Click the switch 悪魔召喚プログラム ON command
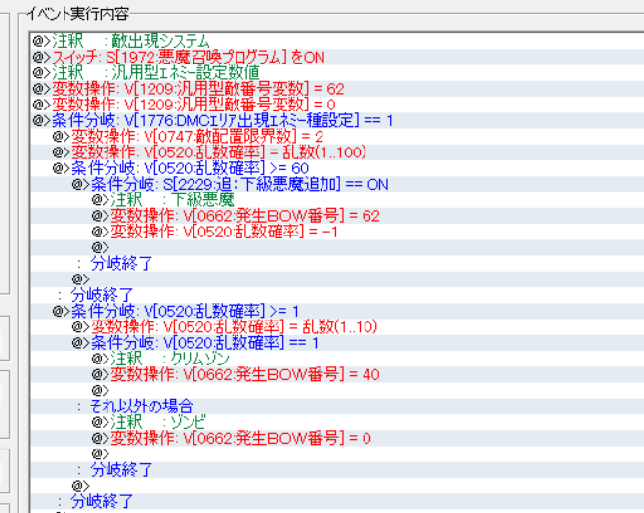 188,57
